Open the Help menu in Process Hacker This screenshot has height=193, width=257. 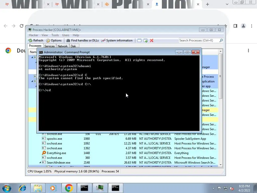(76, 35)
